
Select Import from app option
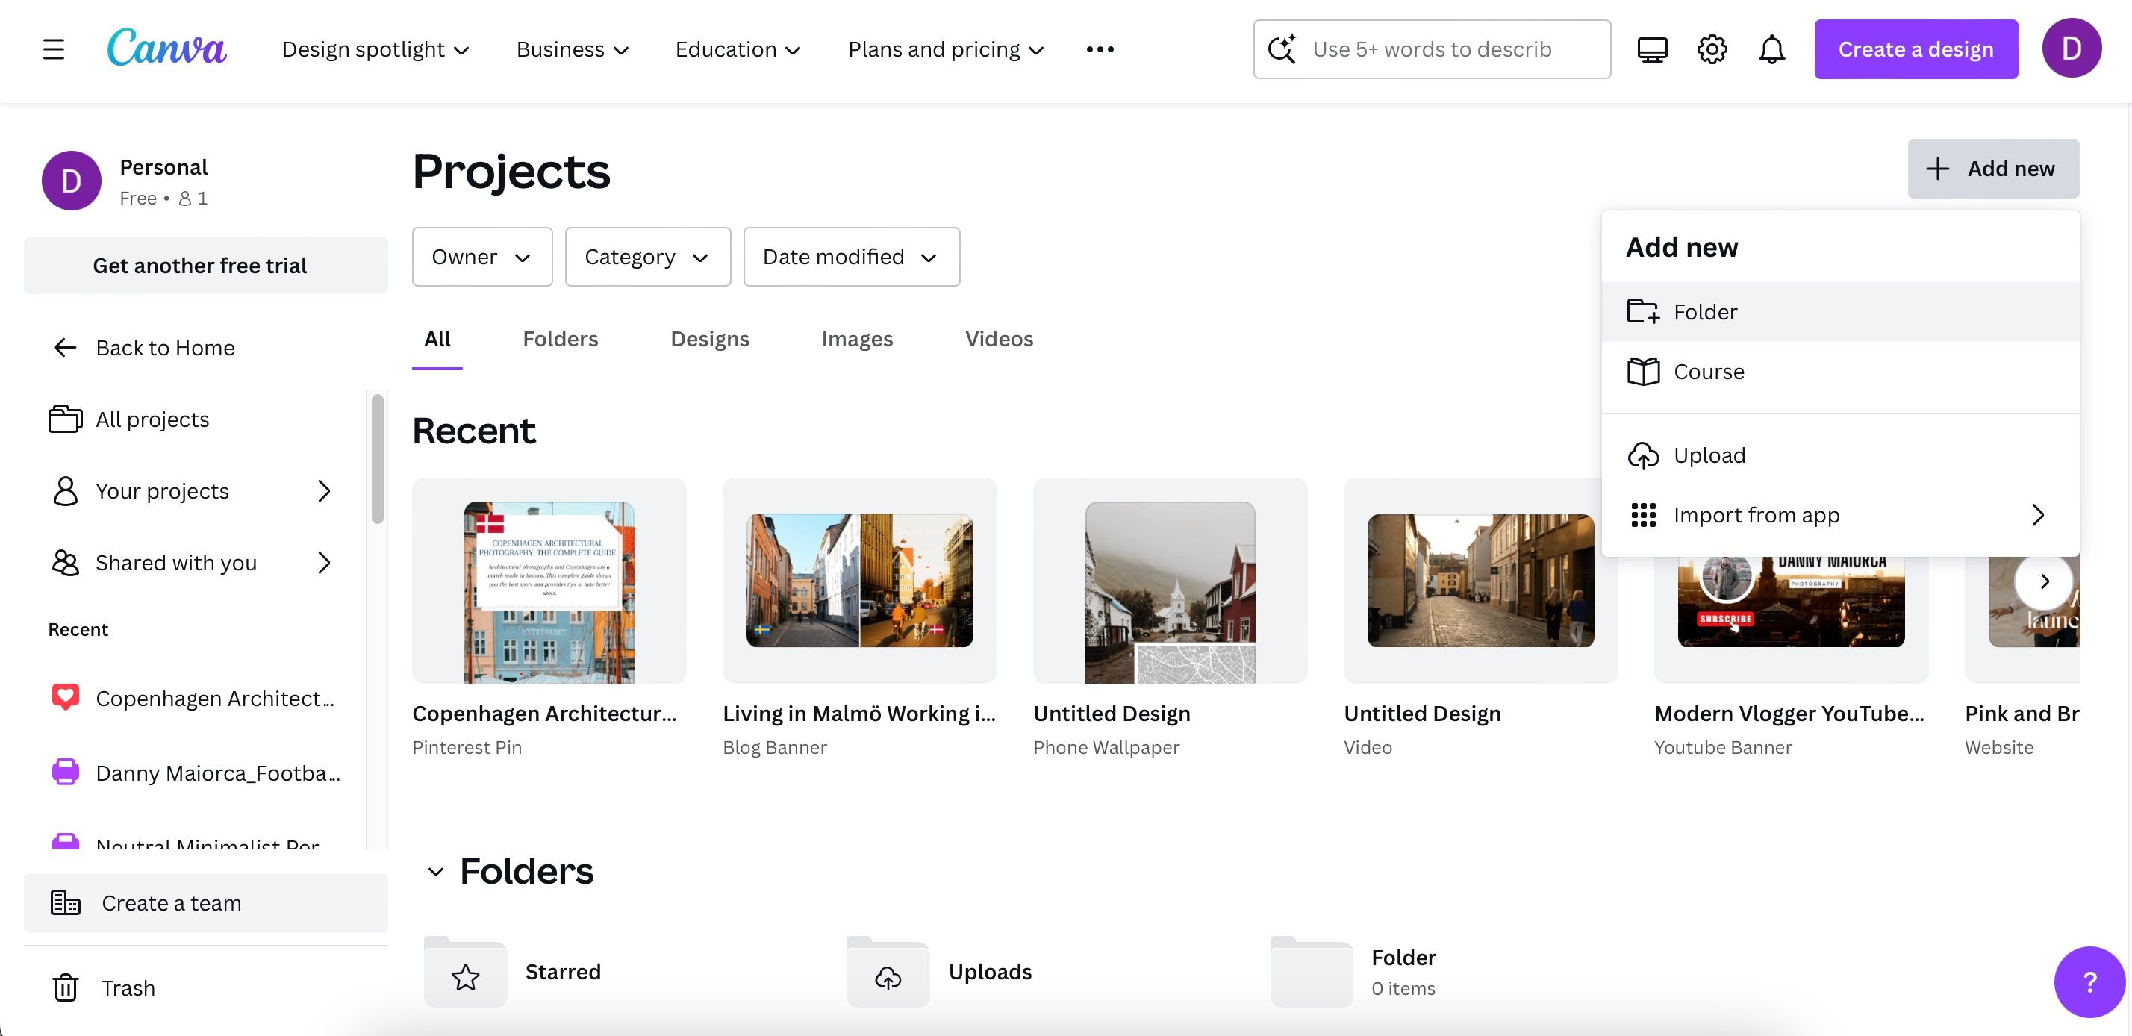coord(1757,515)
